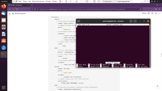Bookmark this page with the star
The image size is (162, 91).
click(x=141, y=9)
